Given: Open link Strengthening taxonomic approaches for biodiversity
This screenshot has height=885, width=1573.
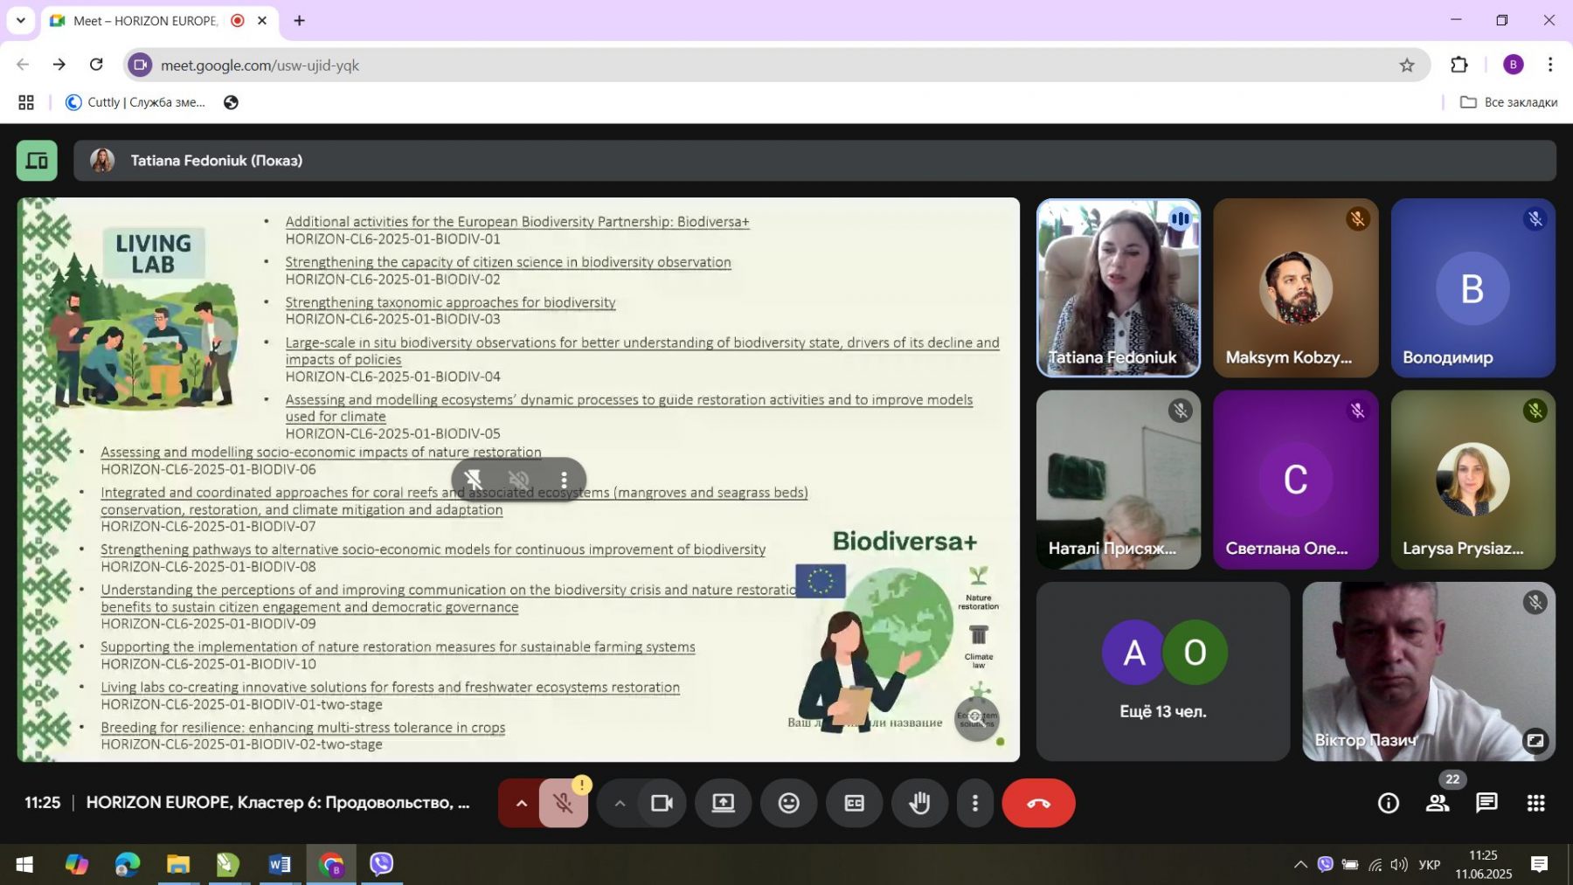Looking at the screenshot, I should (x=450, y=302).
